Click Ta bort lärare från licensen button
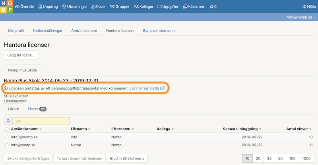318x165 pixels. (x=79, y=159)
